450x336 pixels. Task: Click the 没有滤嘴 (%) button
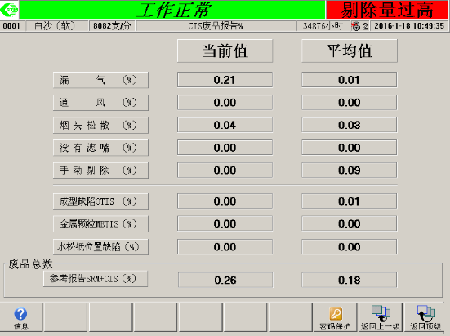coord(100,148)
